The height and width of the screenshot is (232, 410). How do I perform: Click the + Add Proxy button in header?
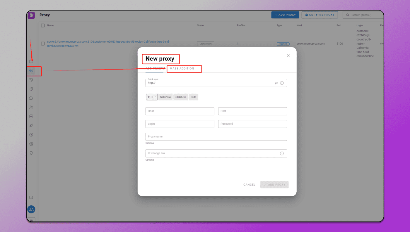tap(285, 15)
